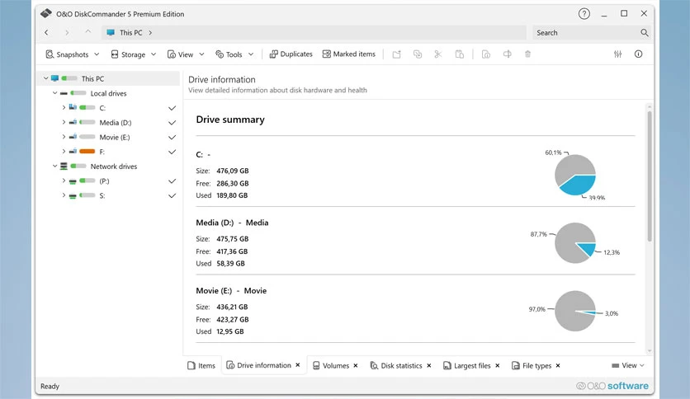Open the help question mark icon
This screenshot has height=399, width=690.
click(x=584, y=14)
